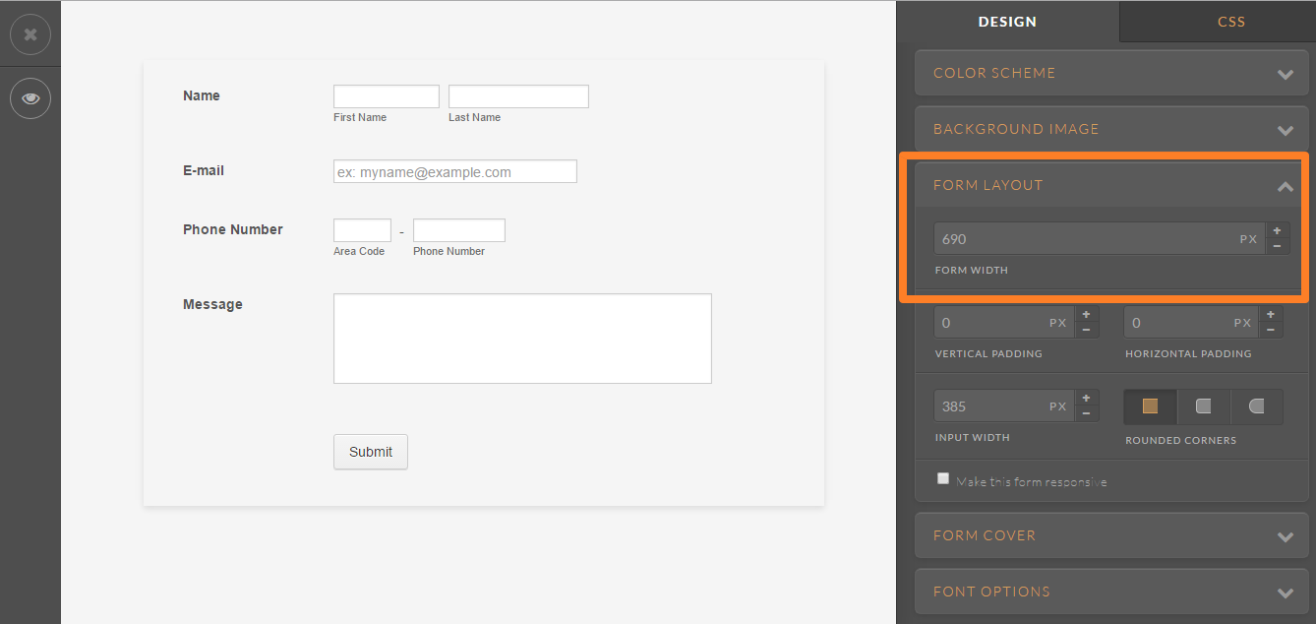Screen dimensions: 1316x624
Task: Increase vertical padding with plus button
Action: point(1086,314)
